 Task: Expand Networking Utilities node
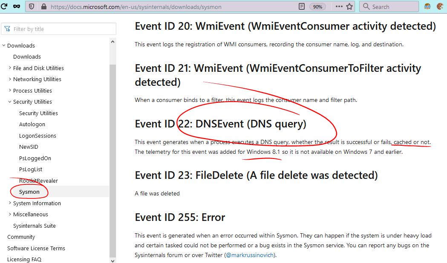click(x=10, y=79)
